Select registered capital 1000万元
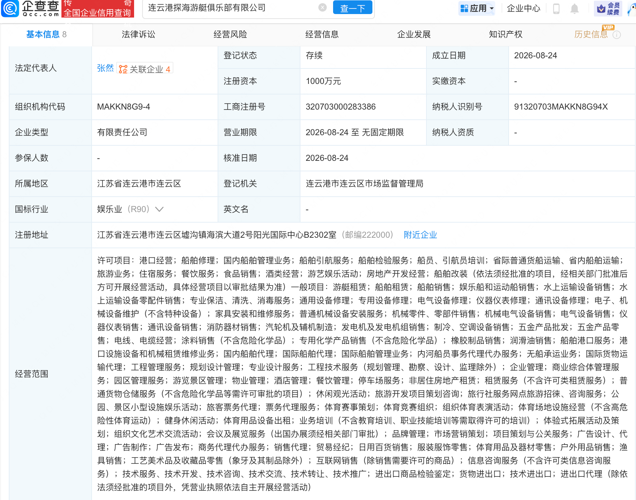Image resolution: width=636 pixels, height=500 pixels. pos(323,81)
